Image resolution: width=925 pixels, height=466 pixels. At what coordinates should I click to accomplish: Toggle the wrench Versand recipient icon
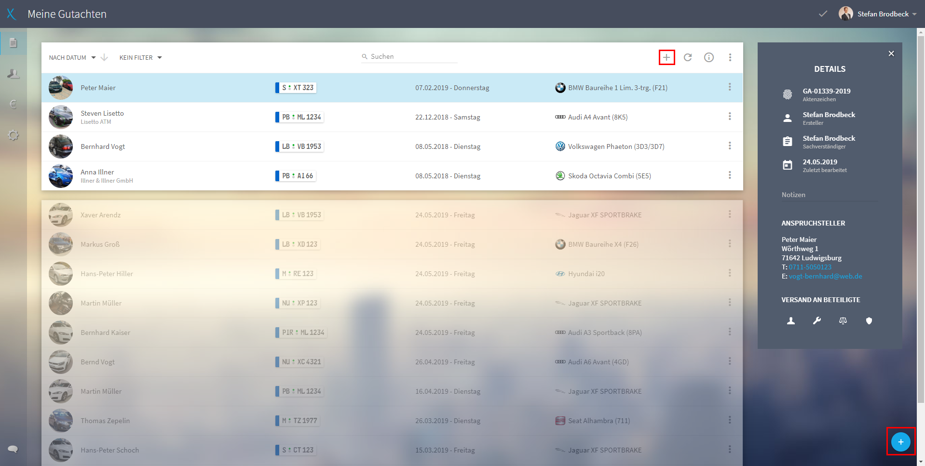click(x=817, y=320)
